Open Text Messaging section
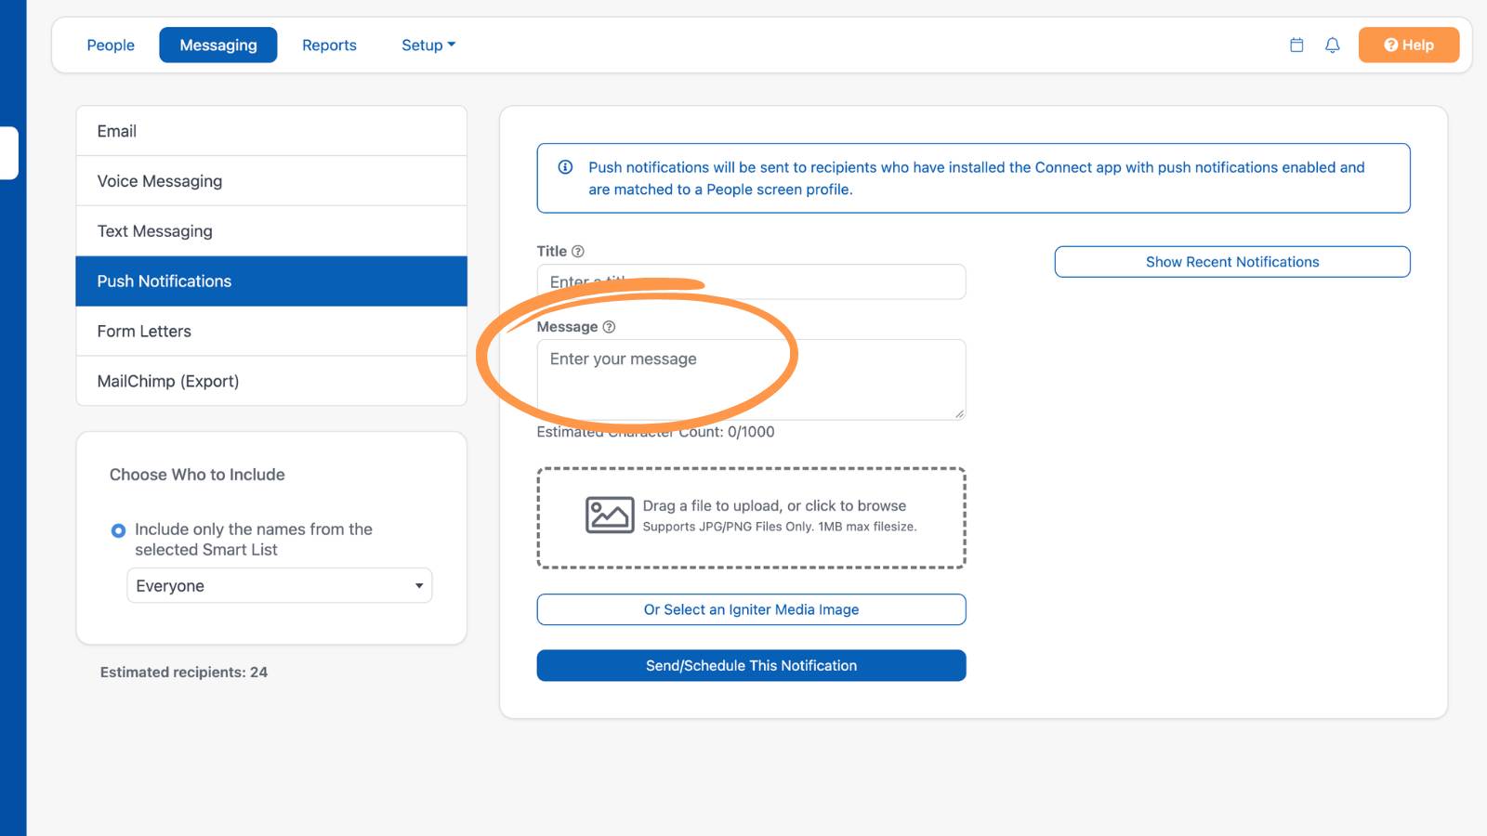1487x836 pixels. tap(271, 231)
